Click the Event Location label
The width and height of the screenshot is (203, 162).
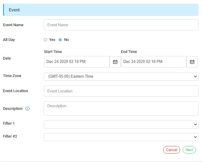[16, 91]
